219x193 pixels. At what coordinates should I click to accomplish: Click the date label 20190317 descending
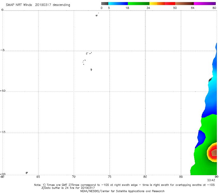point(52,5)
